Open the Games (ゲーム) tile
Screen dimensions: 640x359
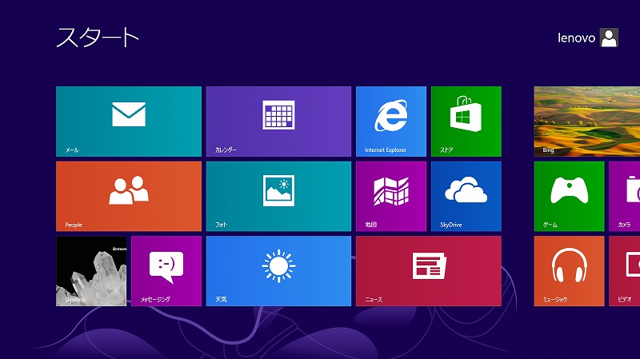coord(569,196)
